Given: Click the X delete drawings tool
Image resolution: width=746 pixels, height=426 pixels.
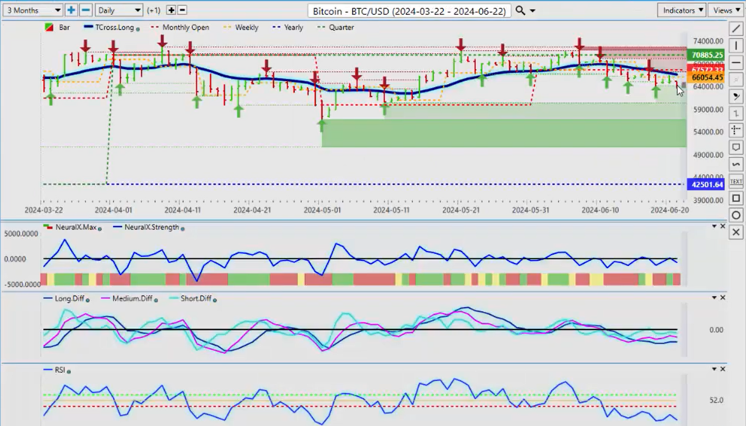Looking at the screenshot, I should pyautogui.click(x=736, y=232).
